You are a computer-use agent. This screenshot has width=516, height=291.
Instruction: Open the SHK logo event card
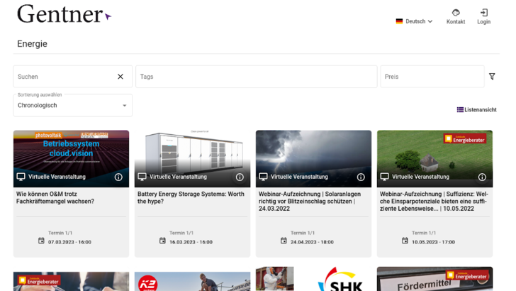point(340,280)
